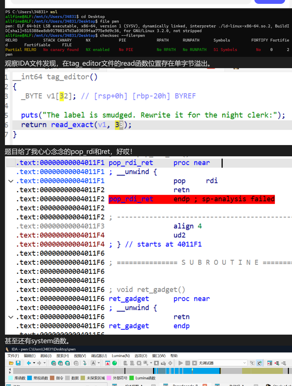The width and height of the screenshot is (292, 386).
Task: Stop the process with the stop icon
Action: coord(194,363)
